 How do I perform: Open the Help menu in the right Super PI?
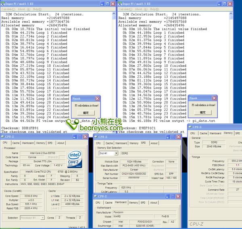click(x=154, y=9)
